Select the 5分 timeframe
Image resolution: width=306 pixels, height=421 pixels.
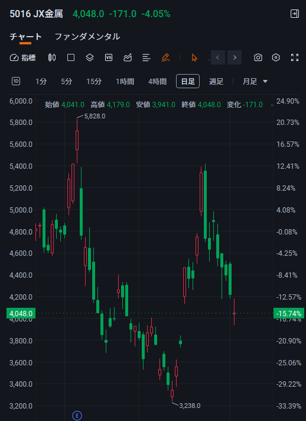pyautogui.click(x=66, y=81)
